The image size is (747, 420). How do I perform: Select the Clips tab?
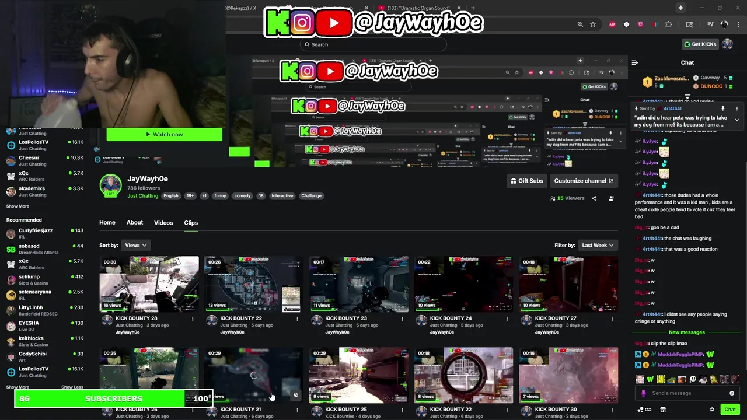[x=191, y=223]
